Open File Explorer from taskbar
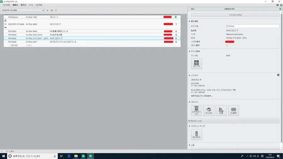 (76, 156)
